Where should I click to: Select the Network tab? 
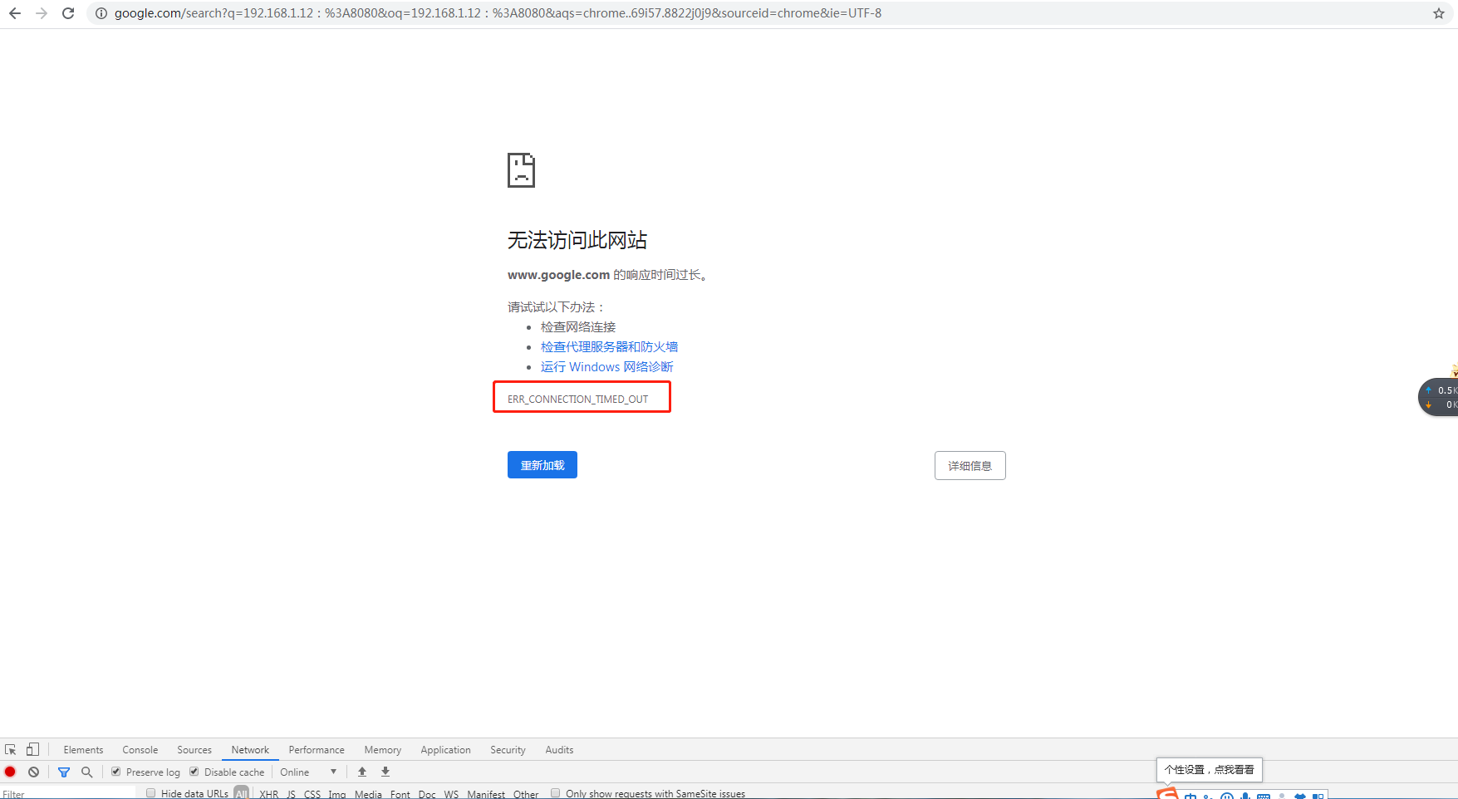(x=250, y=750)
